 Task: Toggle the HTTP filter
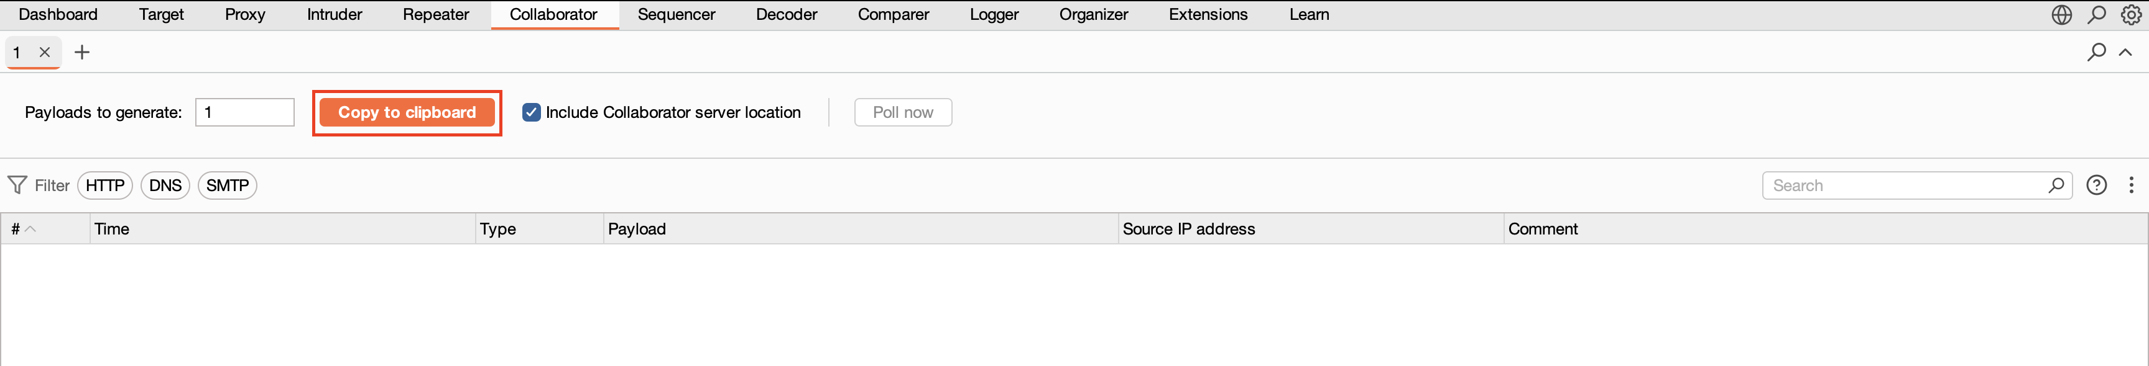105,185
